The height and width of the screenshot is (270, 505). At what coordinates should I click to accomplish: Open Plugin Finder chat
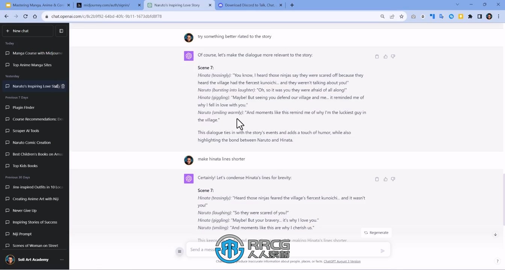35,107
